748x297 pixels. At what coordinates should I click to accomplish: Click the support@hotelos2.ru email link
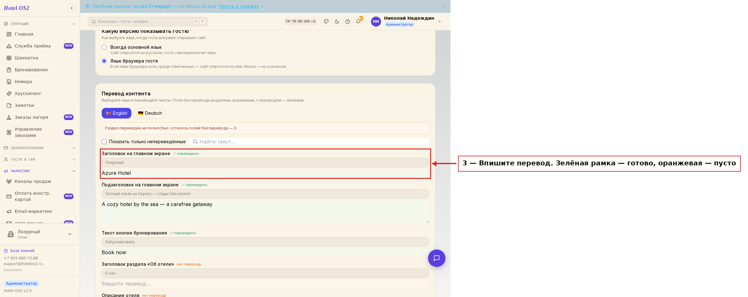pyautogui.click(x=23, y=264)
